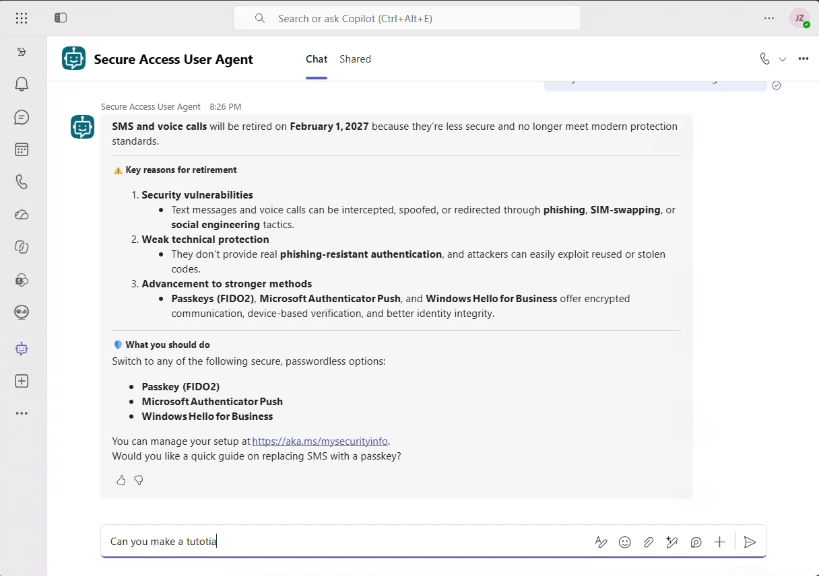This screenshot has height=576, width=819.
Task: Click the Search or ask Copilot box
Action: [x=407, y=18]
